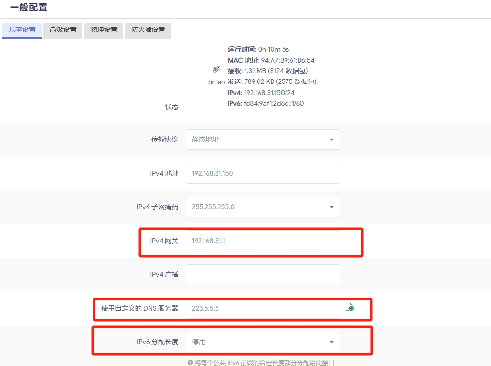The width and height of the screenshot is (491, 366).
Task: Open the IPv4 子网掩码 dropdown
Action: [x=262, y=207]
